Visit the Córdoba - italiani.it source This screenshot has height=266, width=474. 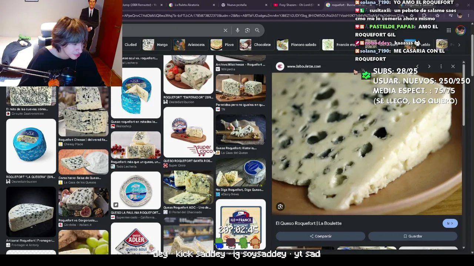pyautogui.click(x=78, y=225)
